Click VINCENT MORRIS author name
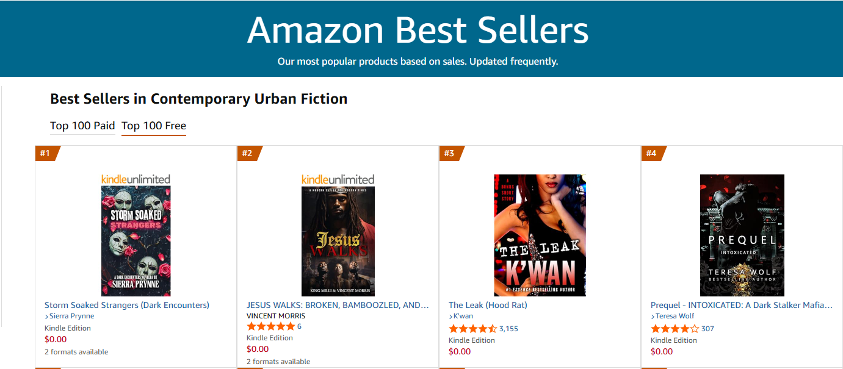 pyautogui.click(x=275, y=316)
